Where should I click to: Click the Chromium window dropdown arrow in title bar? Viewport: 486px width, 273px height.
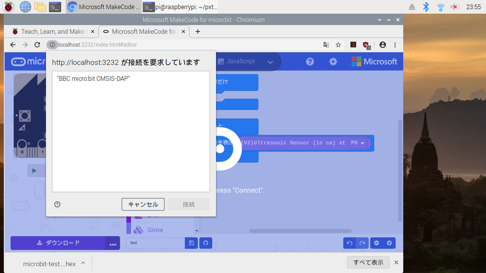click(379, 20)
